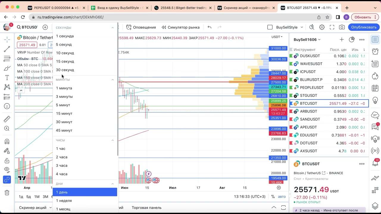Viewport: 381px width, 214px height.
Task: Select the crosshair cursor tool
Action: click(7, 40)
